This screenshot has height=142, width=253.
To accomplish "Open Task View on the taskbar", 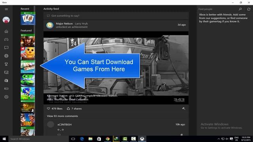I will point(73,139).
